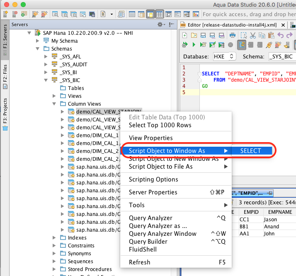Screen dimensions: 296x276
Task: Click the Save floppy icon in editor toolbar
Action: pyautogui.click(x=203, y=35)
